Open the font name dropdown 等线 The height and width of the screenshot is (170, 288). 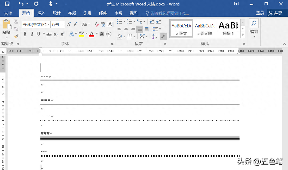(36, 25)
